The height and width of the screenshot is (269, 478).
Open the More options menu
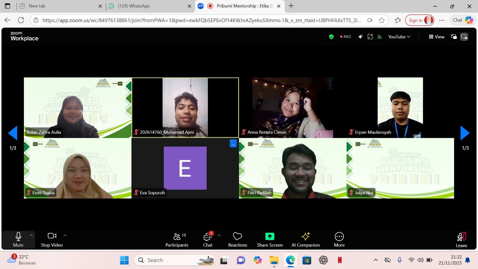click(339, 240)
